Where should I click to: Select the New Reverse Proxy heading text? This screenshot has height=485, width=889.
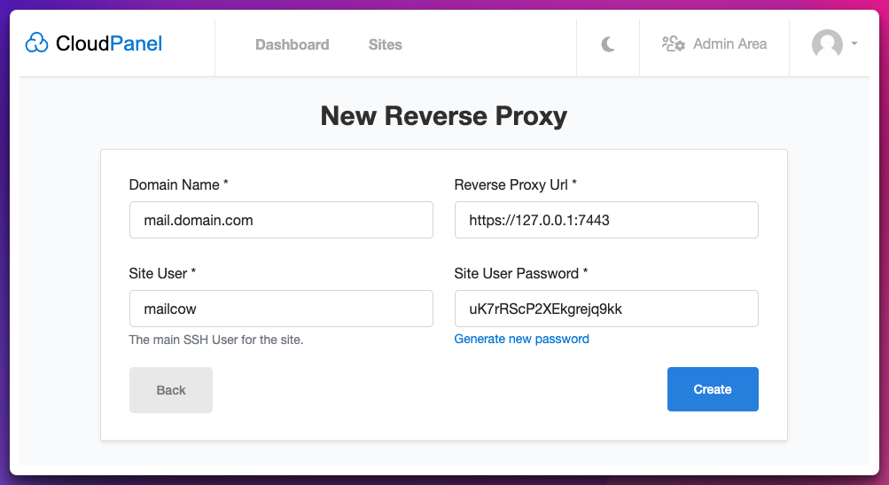[444, 116]
